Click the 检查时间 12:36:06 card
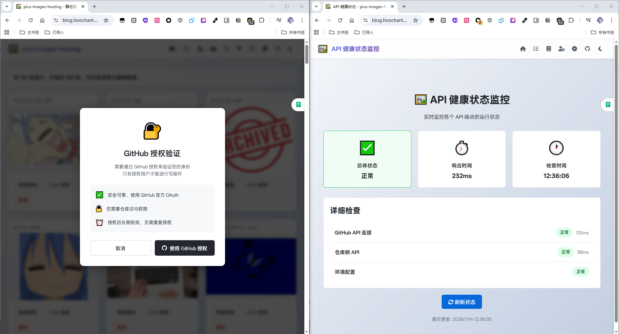619x334 pixels. coord(556,159)
